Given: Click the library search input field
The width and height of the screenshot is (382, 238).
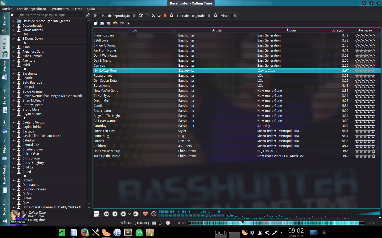Looking at the screenshot, I should tap(49, 15).
